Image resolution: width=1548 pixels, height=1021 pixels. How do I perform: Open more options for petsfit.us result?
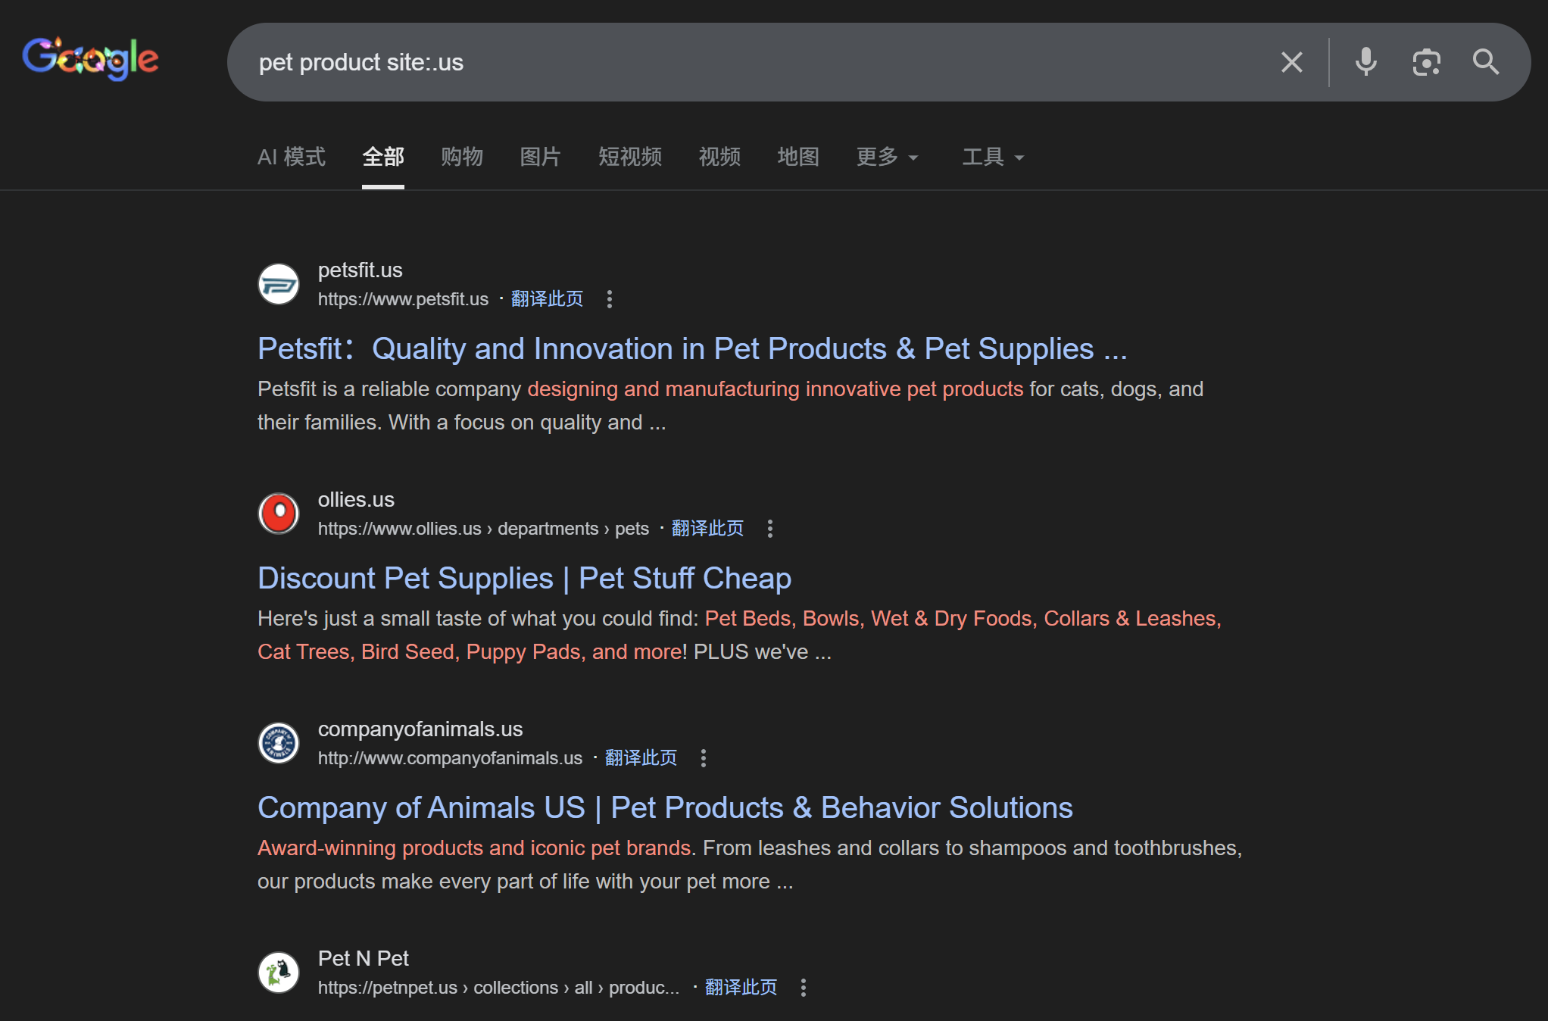tap(610, 299)
